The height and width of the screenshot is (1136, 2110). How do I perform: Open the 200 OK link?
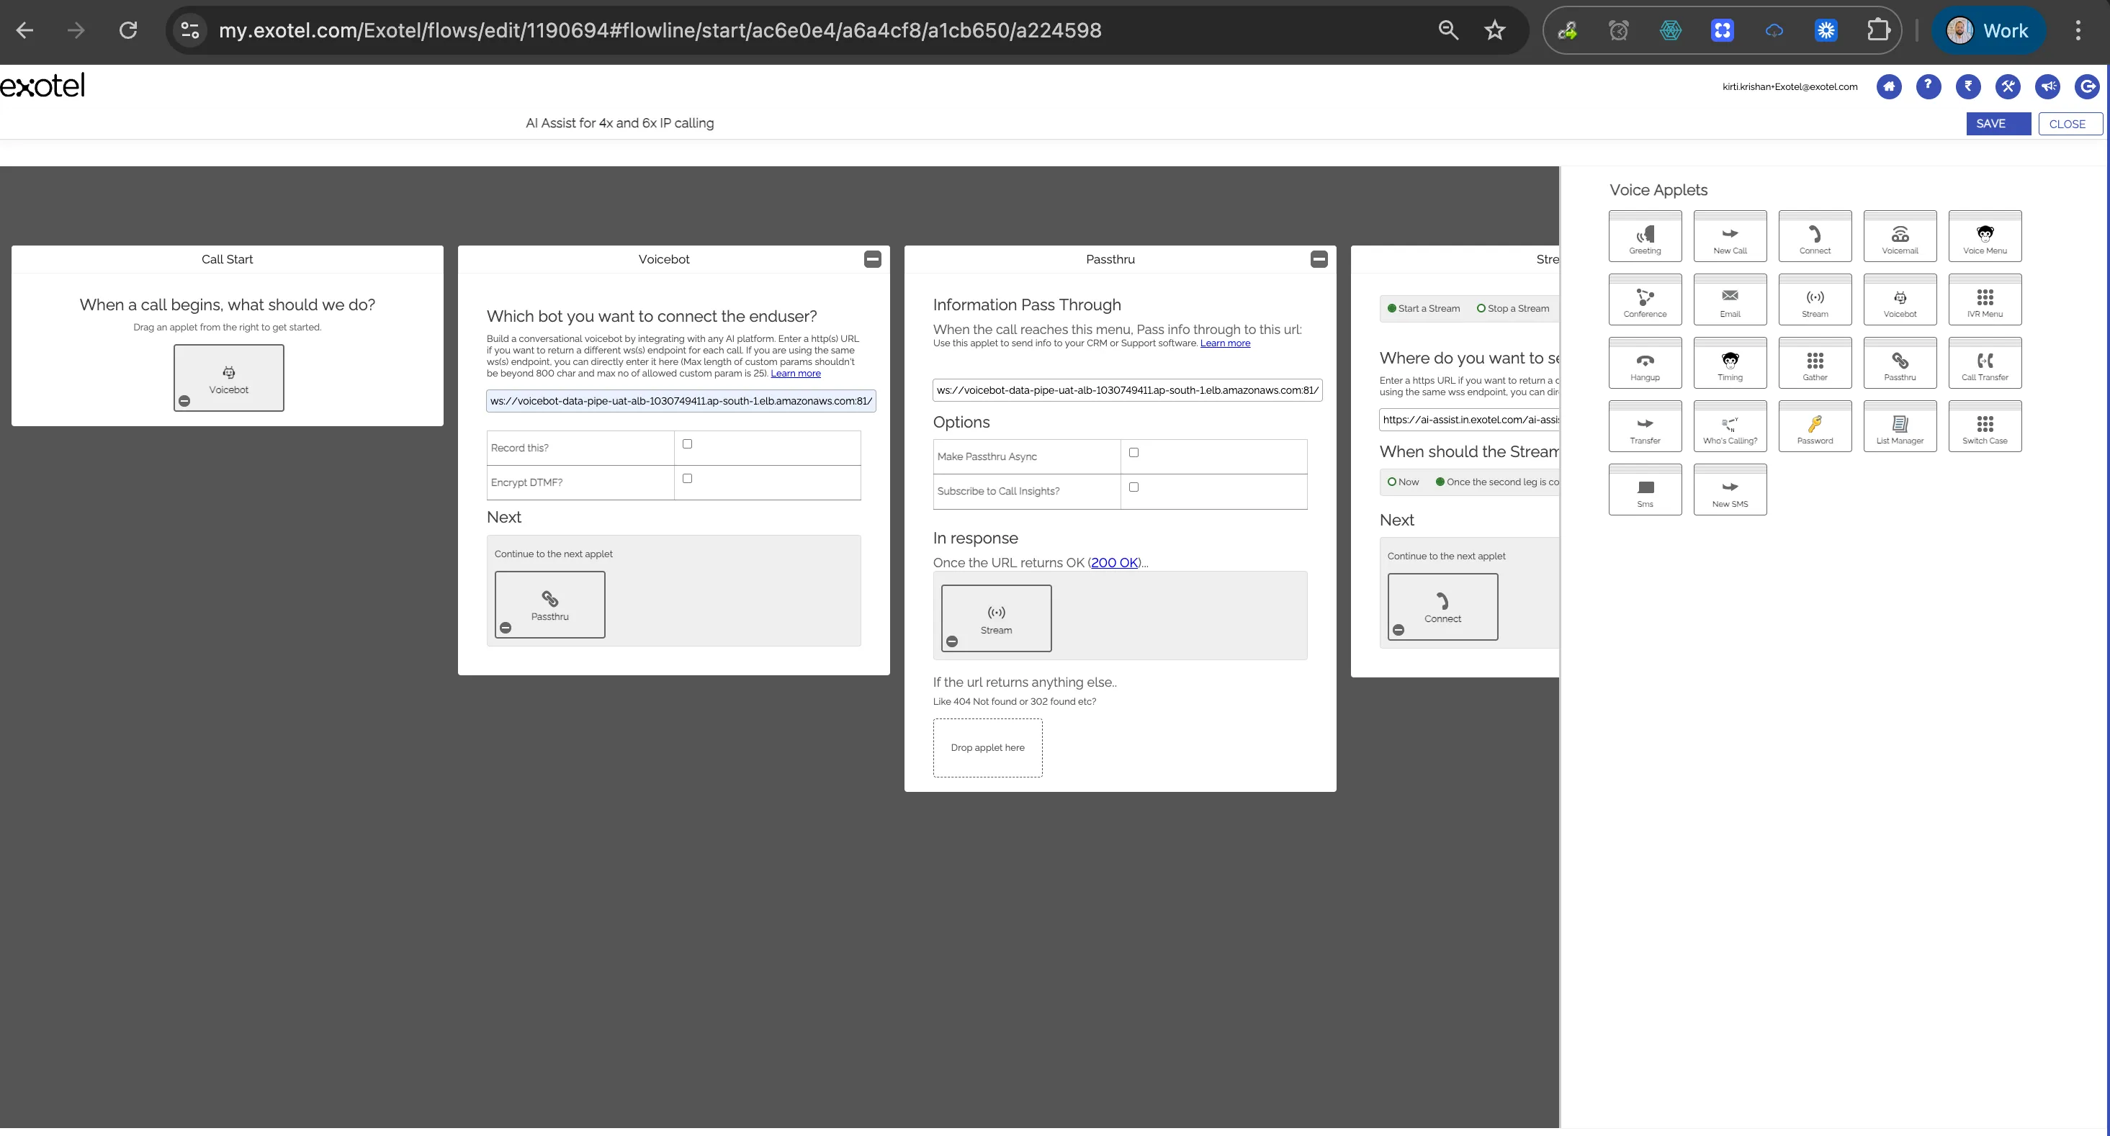(1114, 563)
